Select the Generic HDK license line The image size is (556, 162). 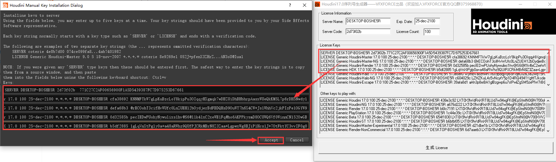433,70
